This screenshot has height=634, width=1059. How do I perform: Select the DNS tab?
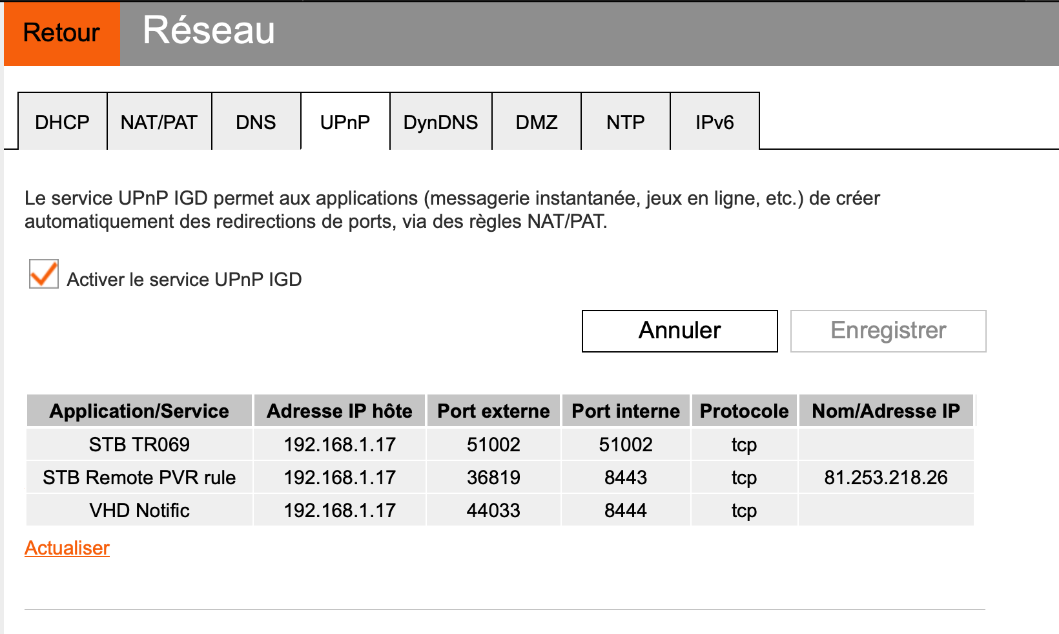point(256,122)
